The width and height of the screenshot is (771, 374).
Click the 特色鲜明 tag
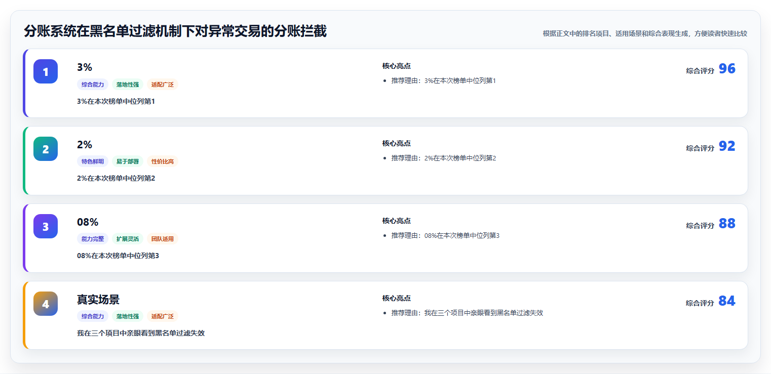[93, 161]
